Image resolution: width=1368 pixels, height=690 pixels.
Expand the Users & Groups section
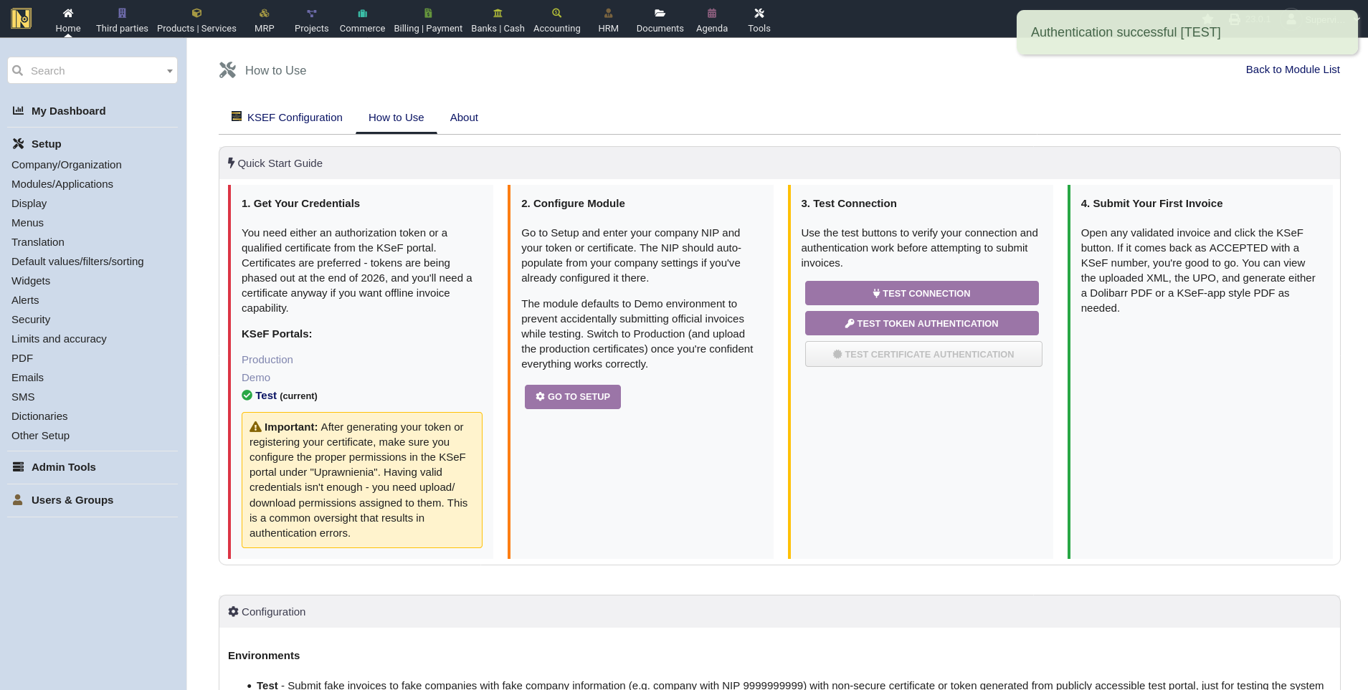[72, 500]
